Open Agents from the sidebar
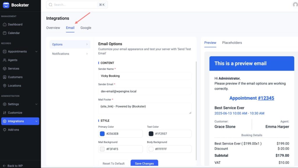This screenshot has width=298, height=168. pyautogui.click(x=20, y=60)
